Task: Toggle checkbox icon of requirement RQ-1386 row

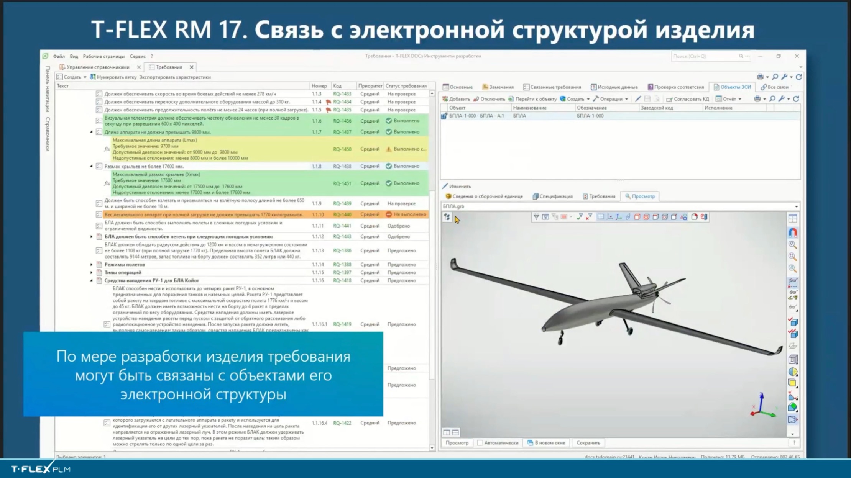Action: (x=99, y=250)
